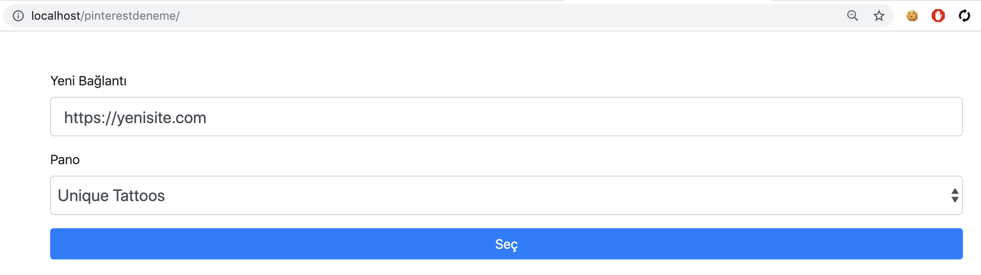Click the zoom magnifier icon in address bar
Screen dimensions: 981x275
tap(853, 16)
